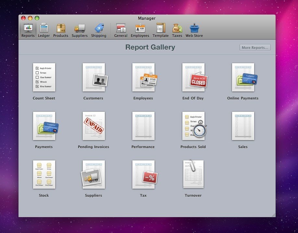Viewport: 298px width, 233px height.
Task: Open the Sales report icon
Action: 243,126
